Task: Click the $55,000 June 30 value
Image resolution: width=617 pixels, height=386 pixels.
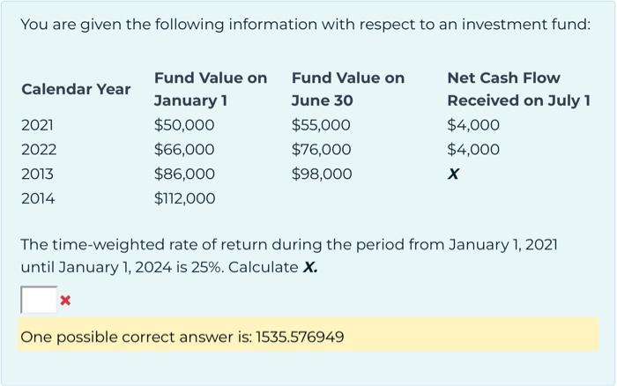Action: (321, 125)
